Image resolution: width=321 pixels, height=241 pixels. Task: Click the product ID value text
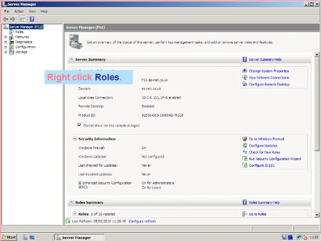pos(163,115)
